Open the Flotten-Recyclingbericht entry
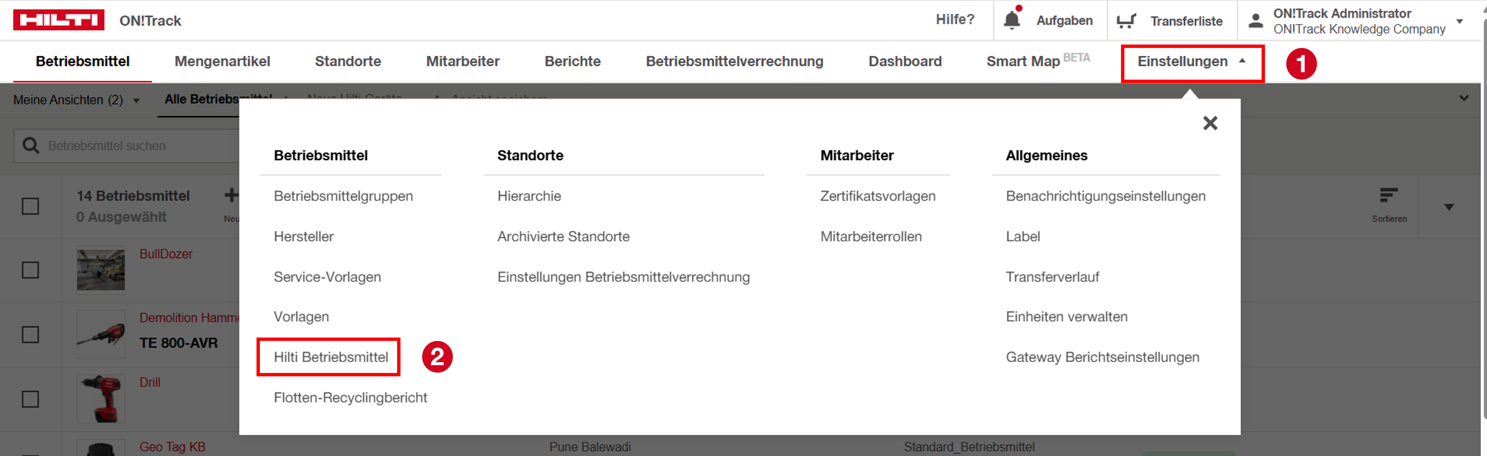Viewport: 1487px width, 456px height. (350, 397)
